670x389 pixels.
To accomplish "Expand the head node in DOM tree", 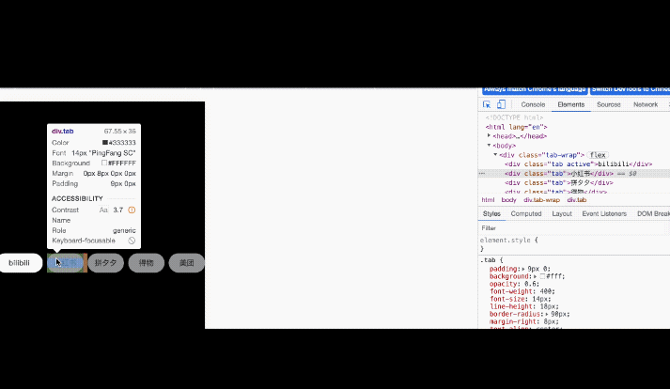I will coord(489,136).
